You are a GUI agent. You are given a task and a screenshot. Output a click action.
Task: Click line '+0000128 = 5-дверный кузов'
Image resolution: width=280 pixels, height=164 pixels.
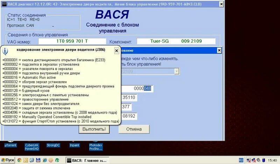(x=26, y=91)
